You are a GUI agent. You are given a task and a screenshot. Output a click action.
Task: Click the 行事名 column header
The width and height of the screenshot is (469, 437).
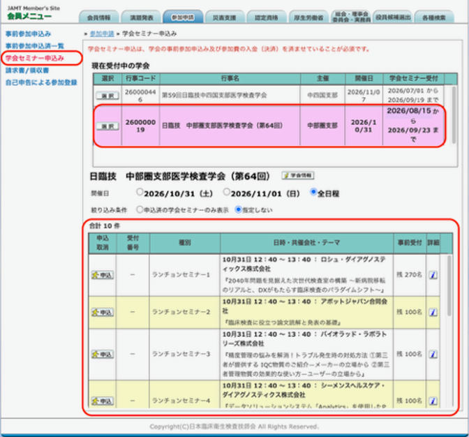click(x=230, y=79)
